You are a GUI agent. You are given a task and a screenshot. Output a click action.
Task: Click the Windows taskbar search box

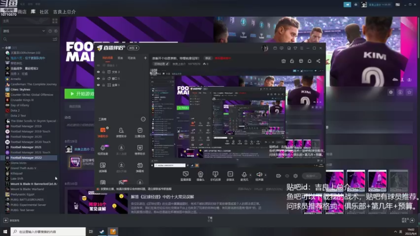click(x=48, y=232)
